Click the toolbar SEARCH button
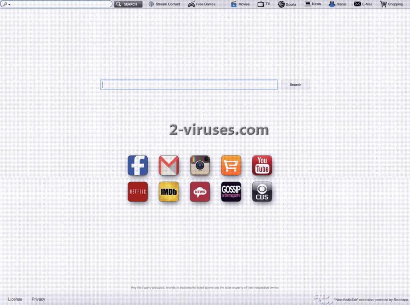 128,4
